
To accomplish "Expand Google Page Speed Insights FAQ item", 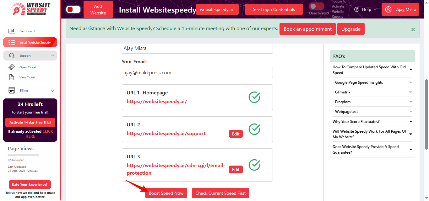I will pos(373,82).
